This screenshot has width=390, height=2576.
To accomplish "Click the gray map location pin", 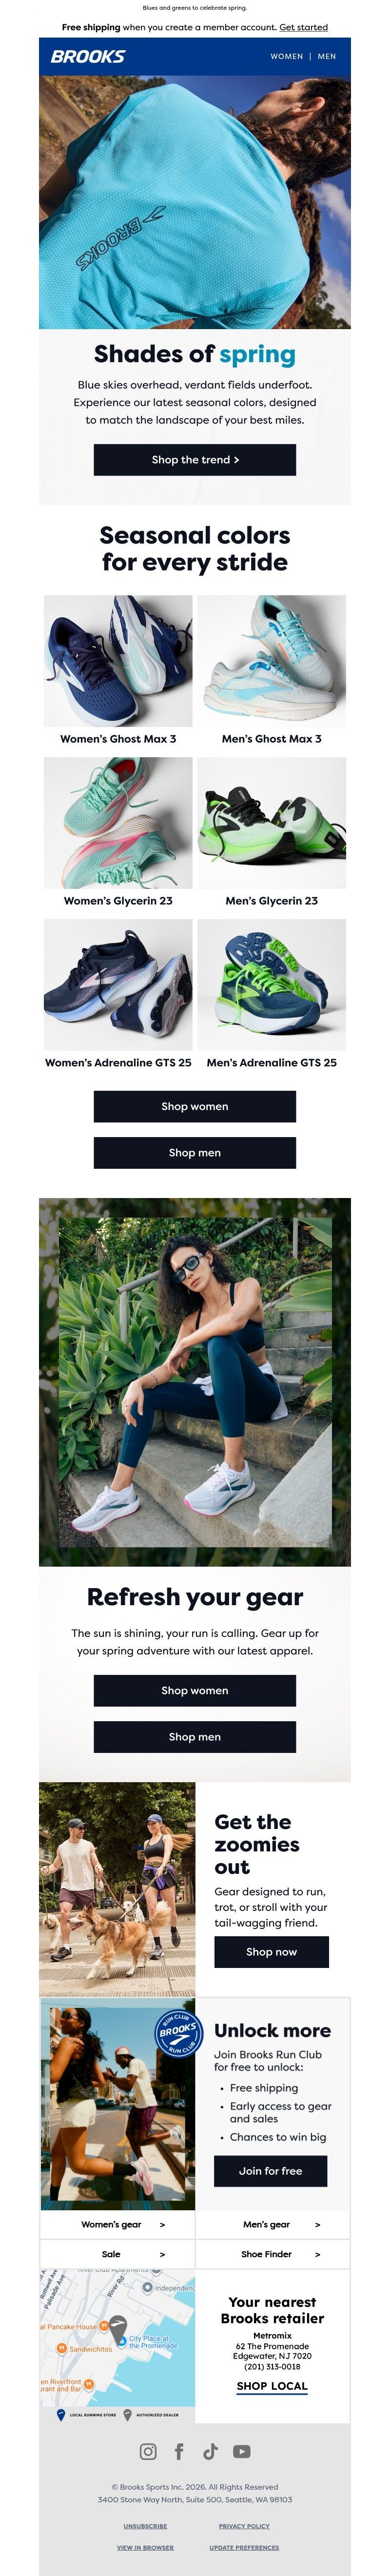I will click(118, 2328).
